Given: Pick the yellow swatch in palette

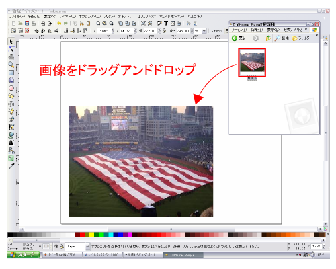Looking at the screenshot, I should pyautogui.click(x=91, y=235).
